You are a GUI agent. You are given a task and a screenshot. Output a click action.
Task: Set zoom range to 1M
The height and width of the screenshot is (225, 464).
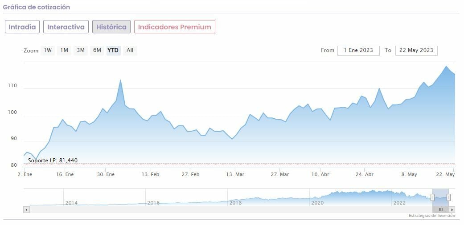click(64, 50)
